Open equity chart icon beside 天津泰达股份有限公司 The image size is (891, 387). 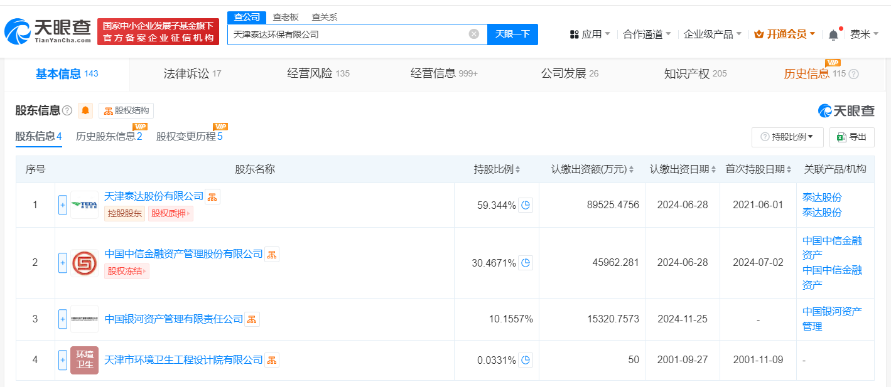point(212,197)
